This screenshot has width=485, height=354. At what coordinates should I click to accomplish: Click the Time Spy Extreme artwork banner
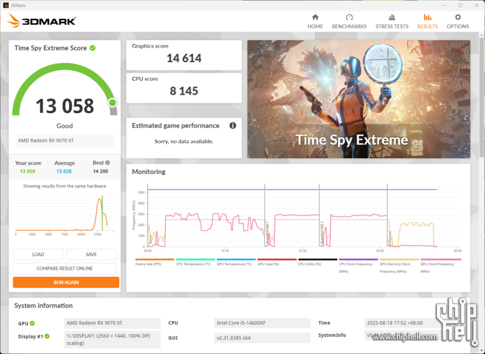358,99
